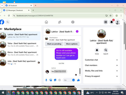Image resolution: width=126 pixels, height=95 pixels.
Task: Click the browser forward arrow
Action: [4, 16]
